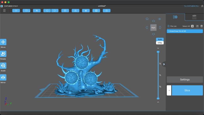The image size is (204, 115).
Task: Click the chevron above the layer slider
Action: click(x=158, y=48)
